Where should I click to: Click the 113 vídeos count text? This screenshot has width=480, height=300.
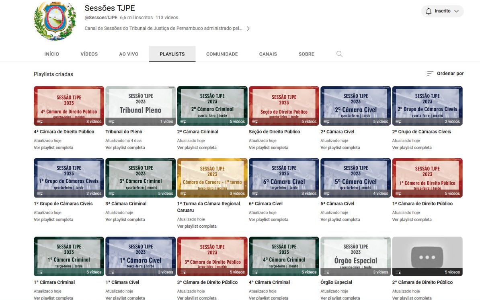166,18
